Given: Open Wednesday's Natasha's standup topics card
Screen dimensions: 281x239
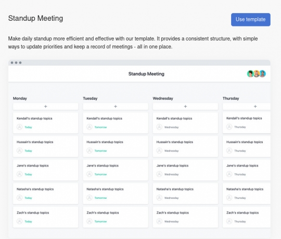Looking at the screenshot, I should click(185, 194).
